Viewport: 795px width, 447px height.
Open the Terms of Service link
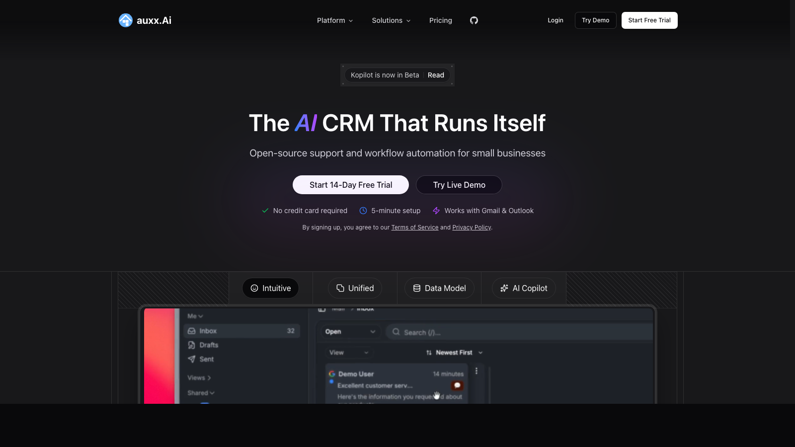415,227
